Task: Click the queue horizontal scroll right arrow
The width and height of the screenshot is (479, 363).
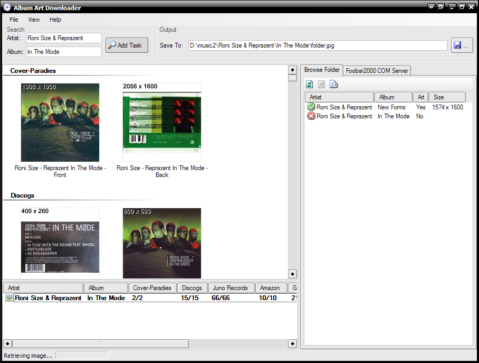Action: 292,343
